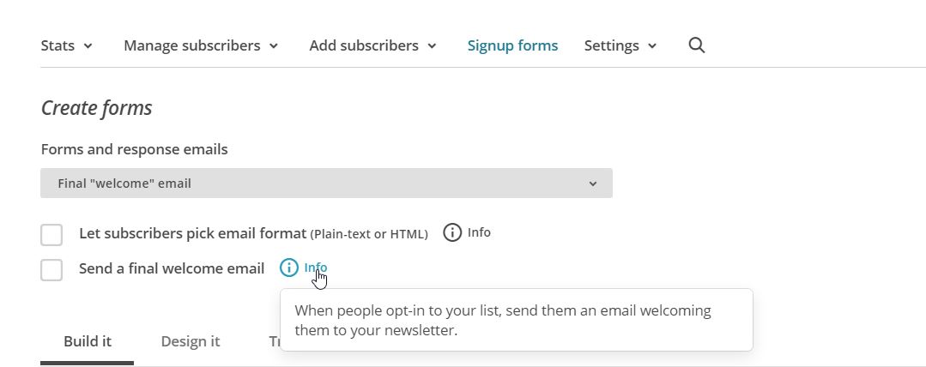
Task: Click chevron arrow next to Manage subscribers
Action: click(x=274, y=46)
